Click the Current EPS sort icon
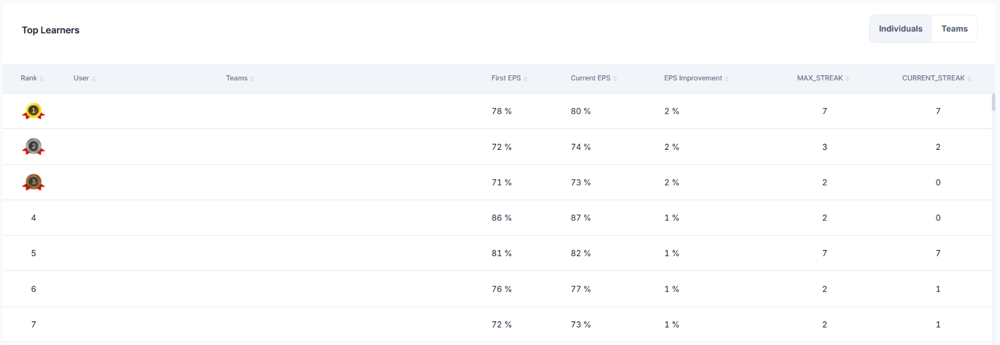The width and height of the screenshot is (1000, 345). tap(615, 79)
